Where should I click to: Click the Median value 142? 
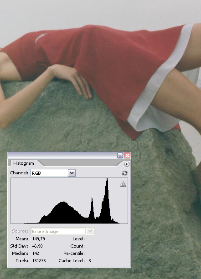(x=36, y=253)
